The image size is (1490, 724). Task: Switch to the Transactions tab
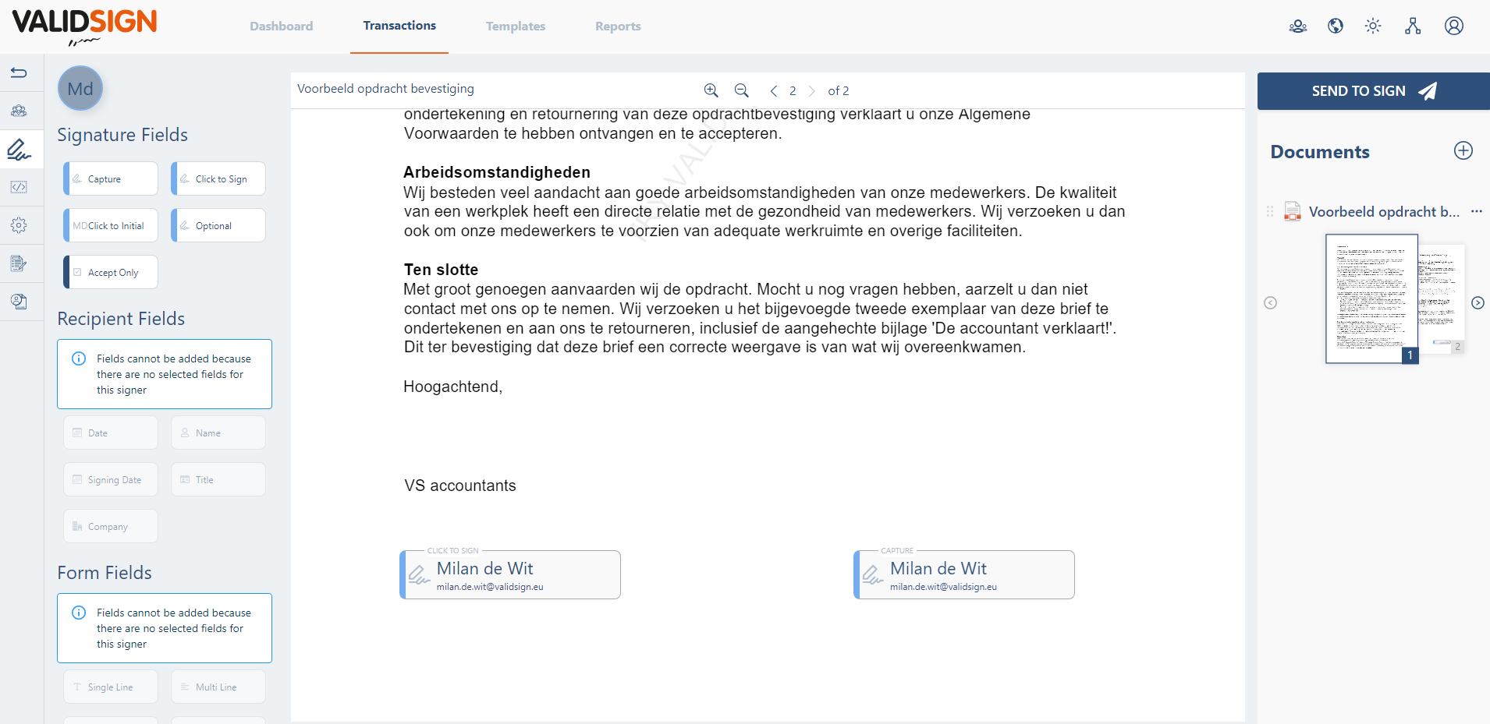point(399,26)
